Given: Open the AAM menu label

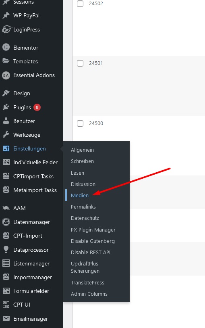Looking at the screenshot, I should 19,208.
